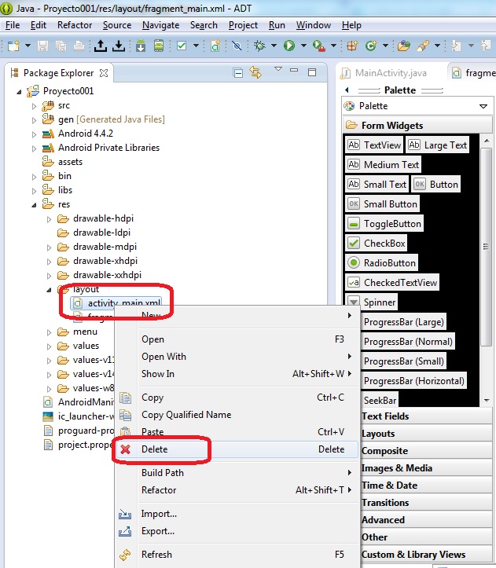This screenshot has height=568, width=496.
Task: Select RadioButton widget in Palette
Action: tap(381, 262)
